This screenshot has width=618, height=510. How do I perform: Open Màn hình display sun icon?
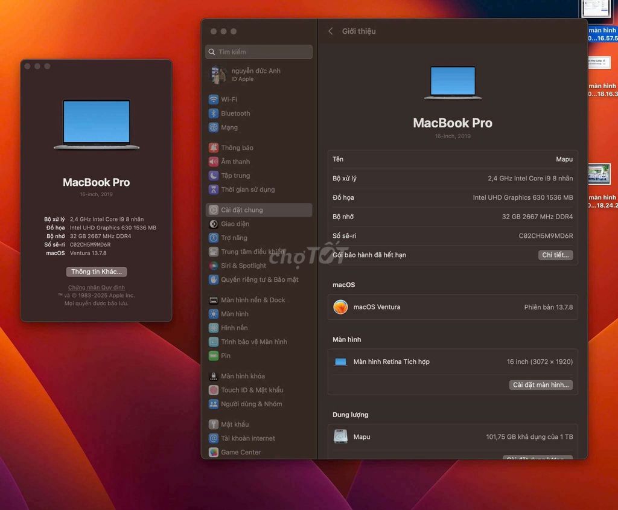click(213, 314)
